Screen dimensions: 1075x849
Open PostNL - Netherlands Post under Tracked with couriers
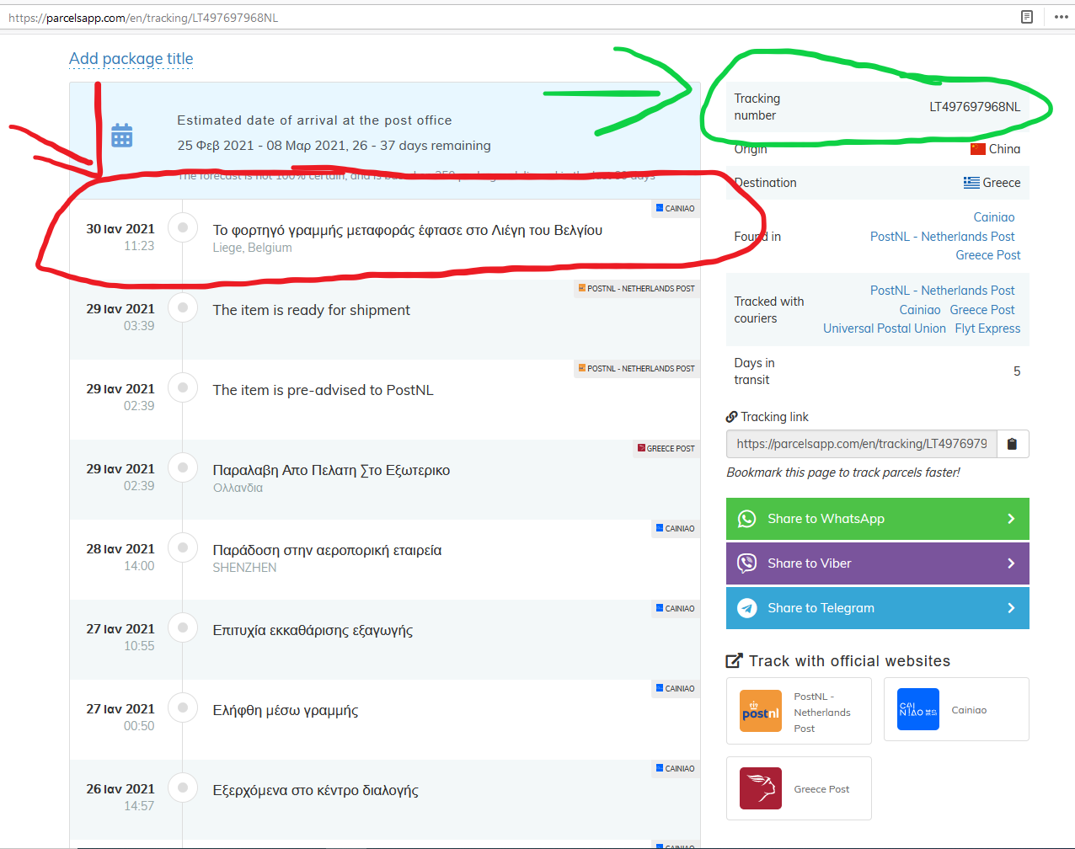(943, 291)
